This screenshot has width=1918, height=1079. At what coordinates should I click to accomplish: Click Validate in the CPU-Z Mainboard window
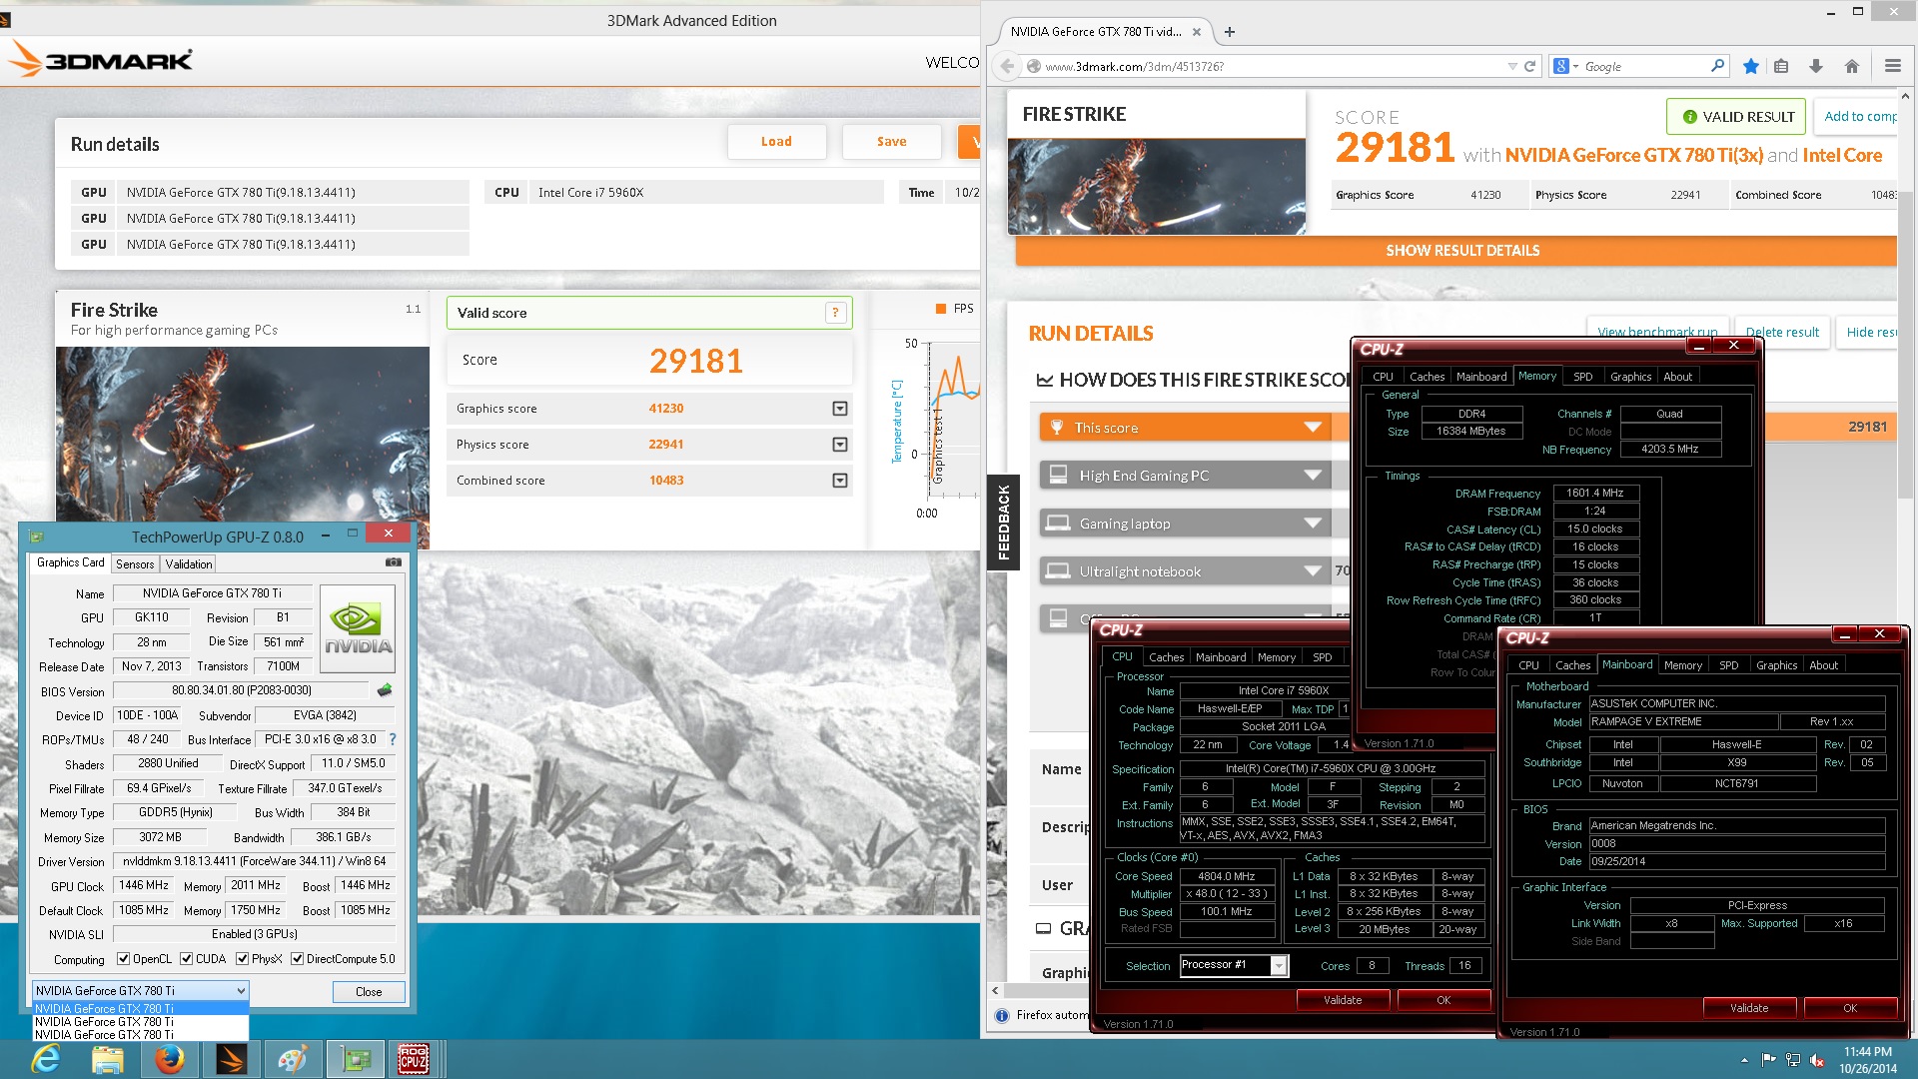1748,1008
